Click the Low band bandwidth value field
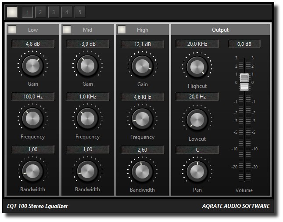This screenshot has width=283, height=222. [x=32, y=149]
